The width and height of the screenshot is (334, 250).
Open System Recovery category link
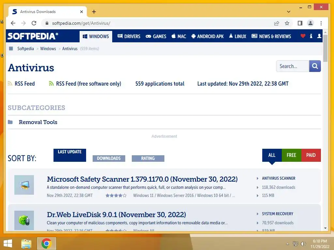[x=278, y=214]
